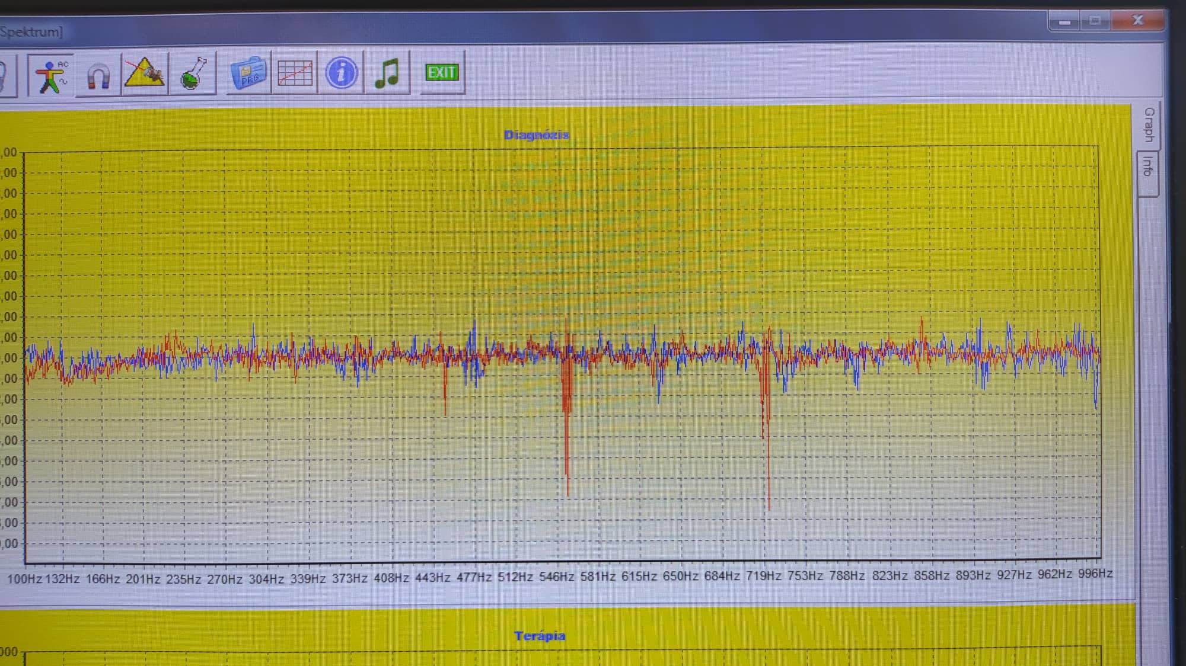Click the 100Hz axis label
The width and height of the screenshot is (1186, 666).
[24, 579]
